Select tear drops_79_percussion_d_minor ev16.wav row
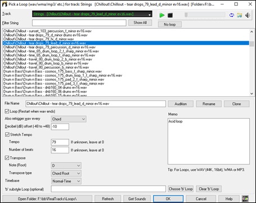Screen dimensions: 256x203 126,47
